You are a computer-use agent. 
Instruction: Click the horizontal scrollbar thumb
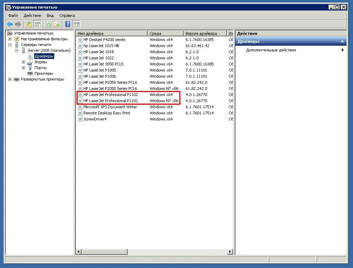(104, 251)
